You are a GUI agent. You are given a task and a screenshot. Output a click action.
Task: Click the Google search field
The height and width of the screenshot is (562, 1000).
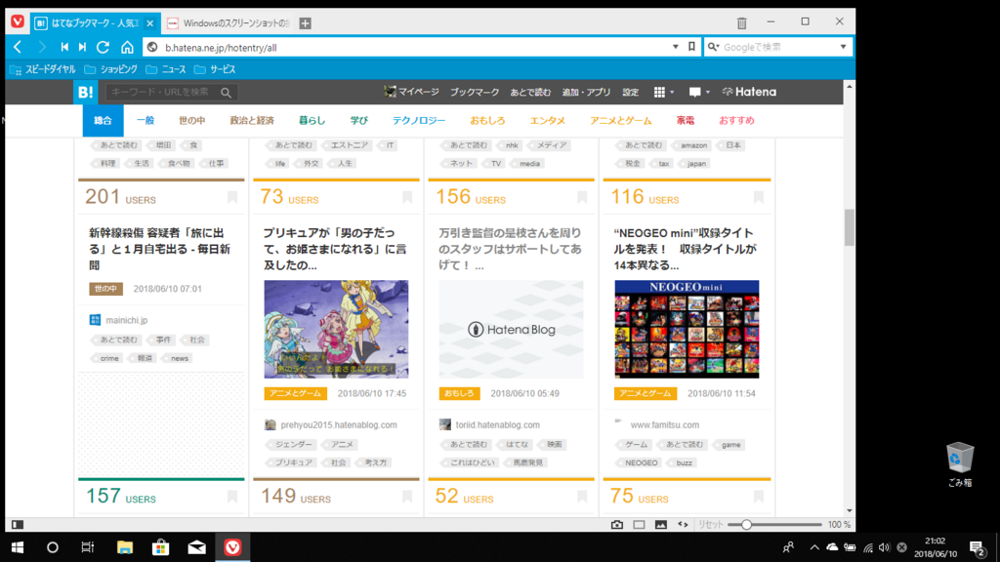pos(778,47)
